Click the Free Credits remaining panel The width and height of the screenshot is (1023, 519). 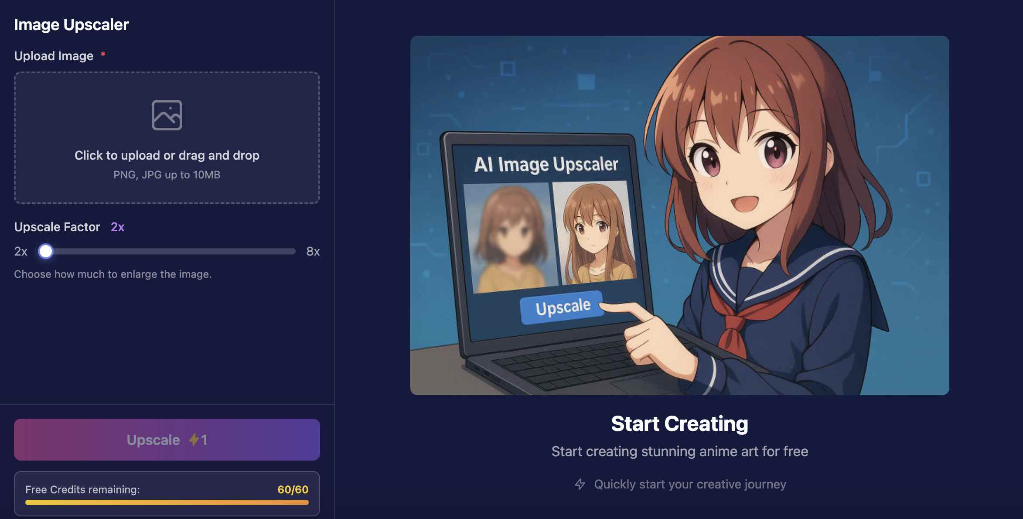point(167,493)
